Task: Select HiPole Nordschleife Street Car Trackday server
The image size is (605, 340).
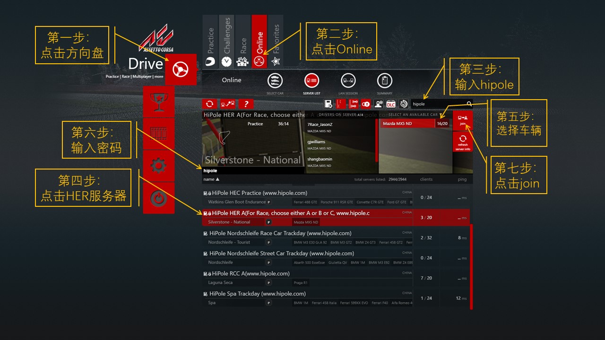Action: pos(336,258)
